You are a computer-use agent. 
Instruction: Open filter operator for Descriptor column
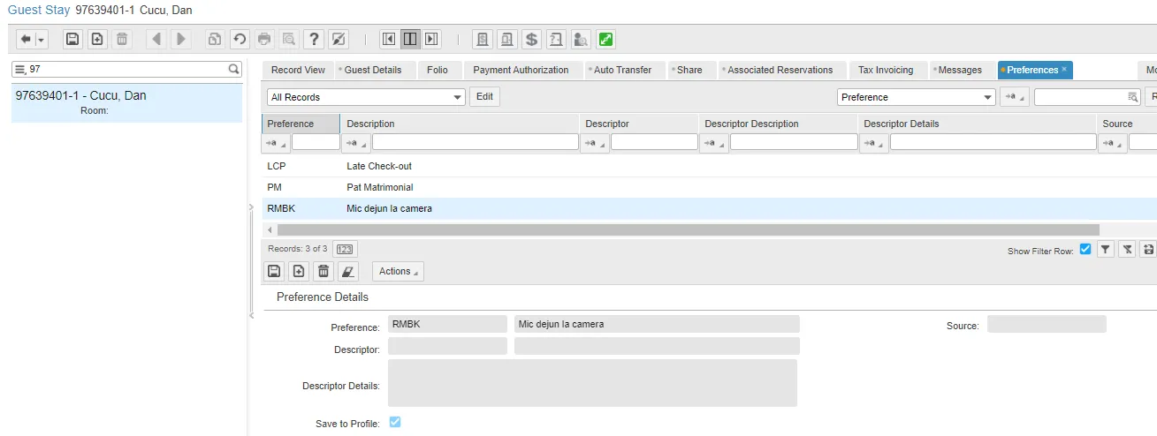coord(594,142)
